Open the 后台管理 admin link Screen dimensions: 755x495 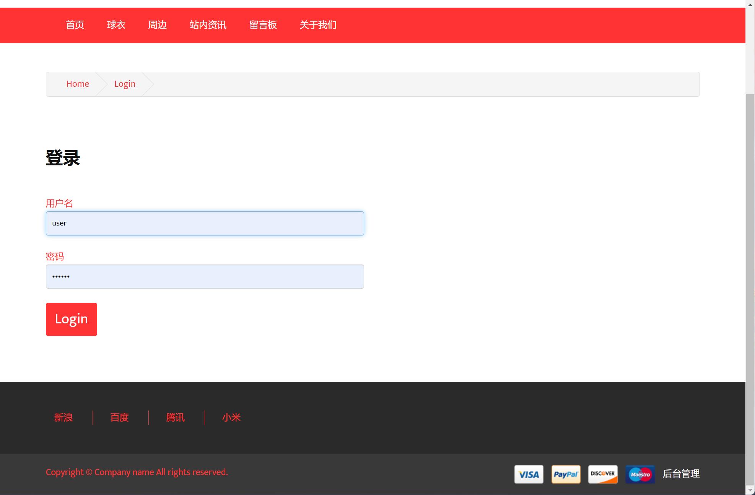pos(681,474)
